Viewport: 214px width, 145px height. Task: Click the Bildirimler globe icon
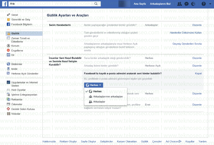9,64
